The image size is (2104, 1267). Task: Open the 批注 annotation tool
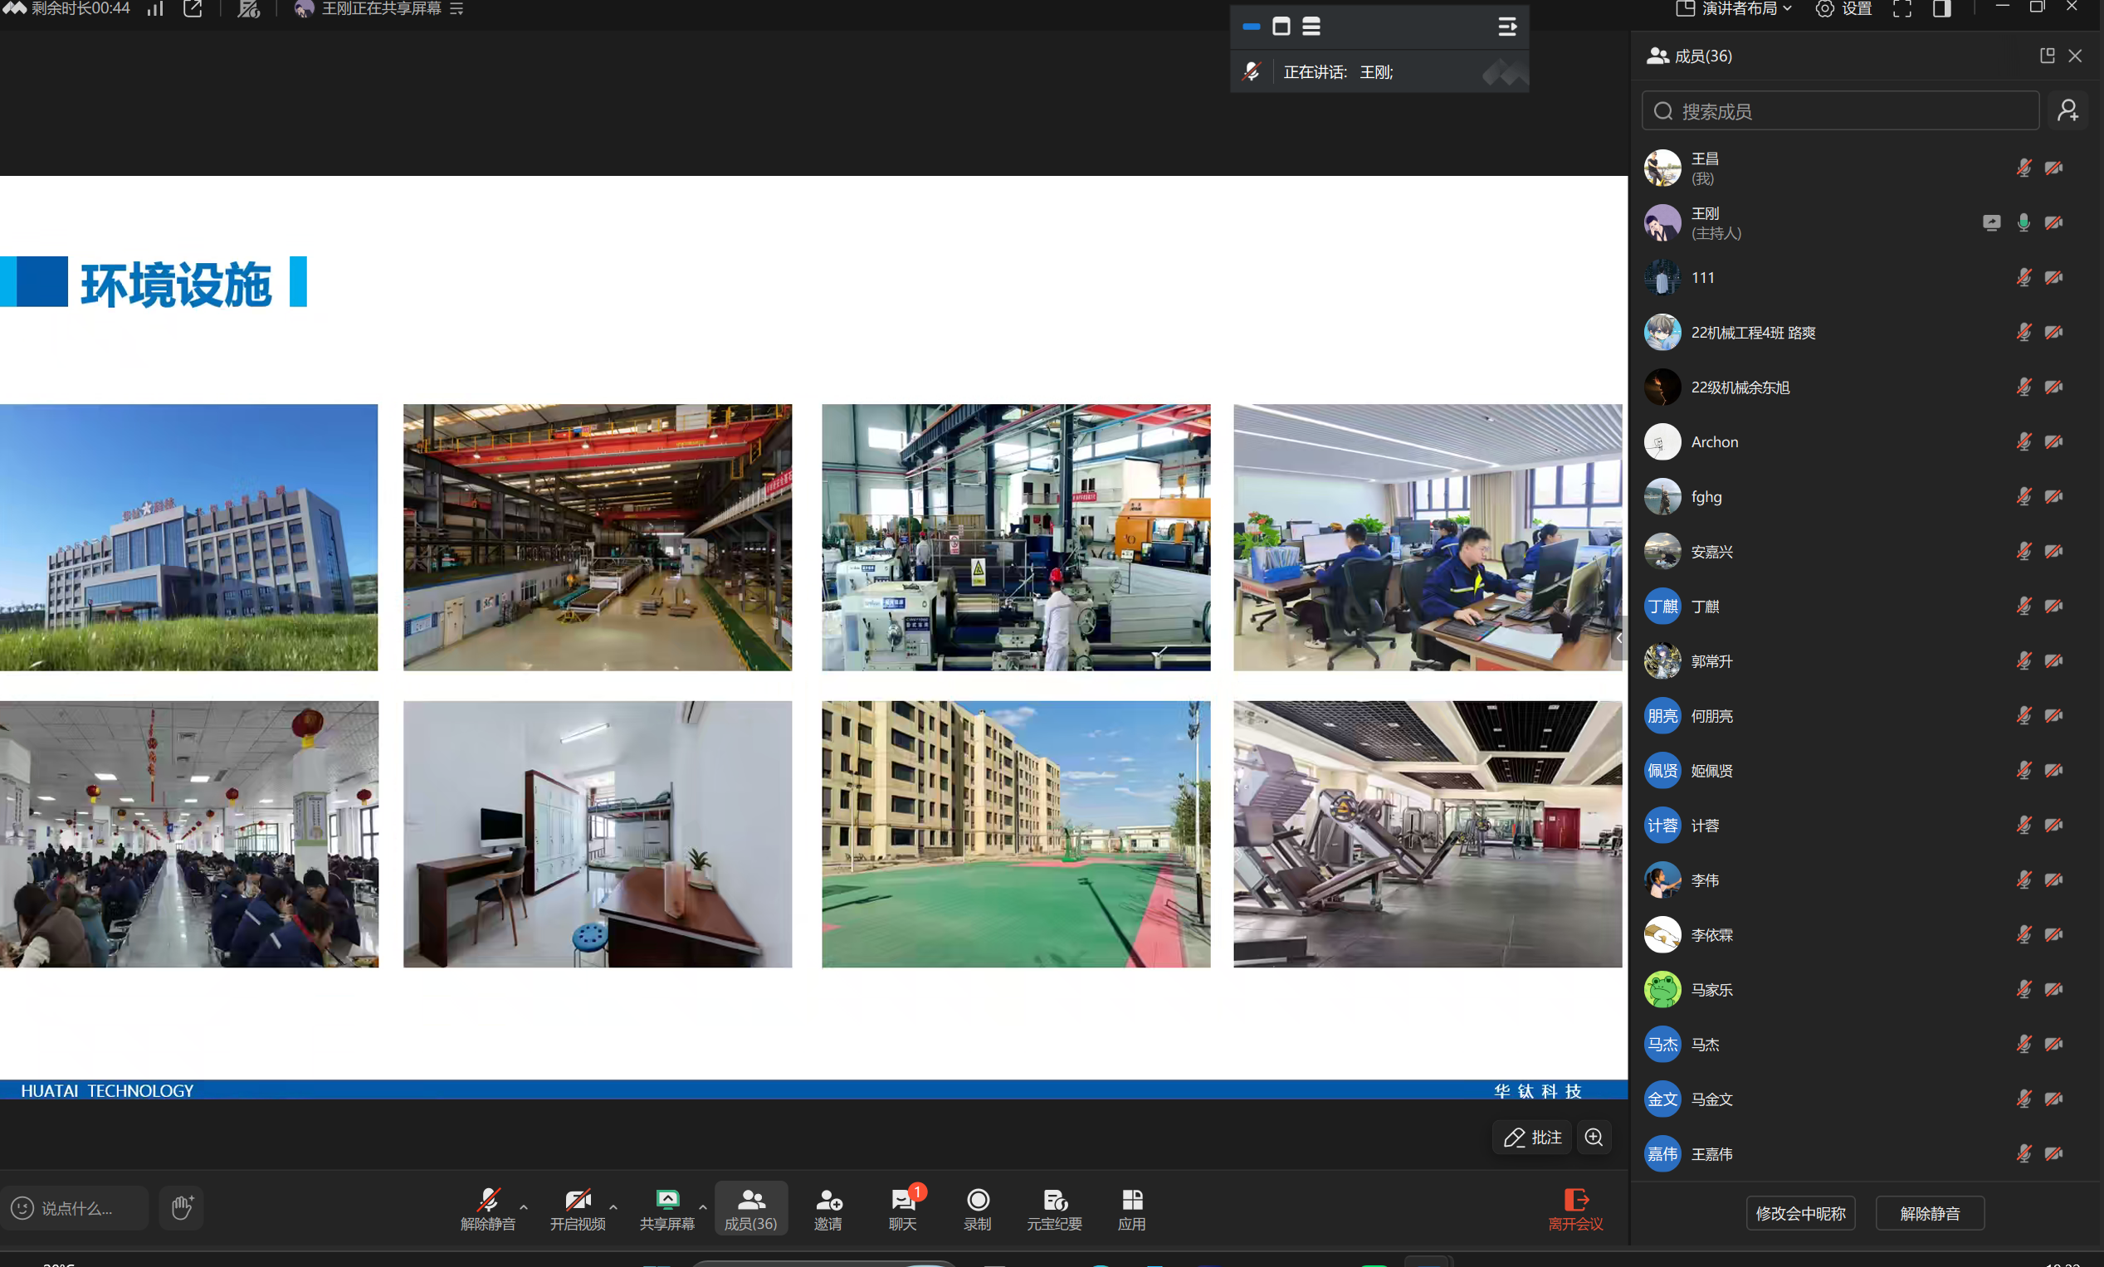click(x=1532, y=1138)
